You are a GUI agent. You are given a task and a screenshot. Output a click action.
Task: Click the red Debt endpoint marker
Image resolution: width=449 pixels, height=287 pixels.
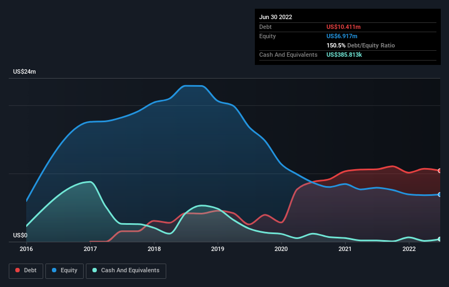click(440, 171)
